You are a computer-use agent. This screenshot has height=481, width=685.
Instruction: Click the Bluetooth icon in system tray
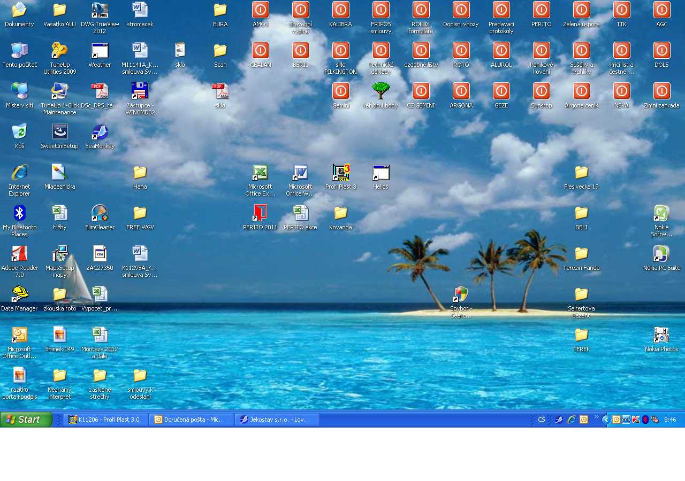(645, 420)
